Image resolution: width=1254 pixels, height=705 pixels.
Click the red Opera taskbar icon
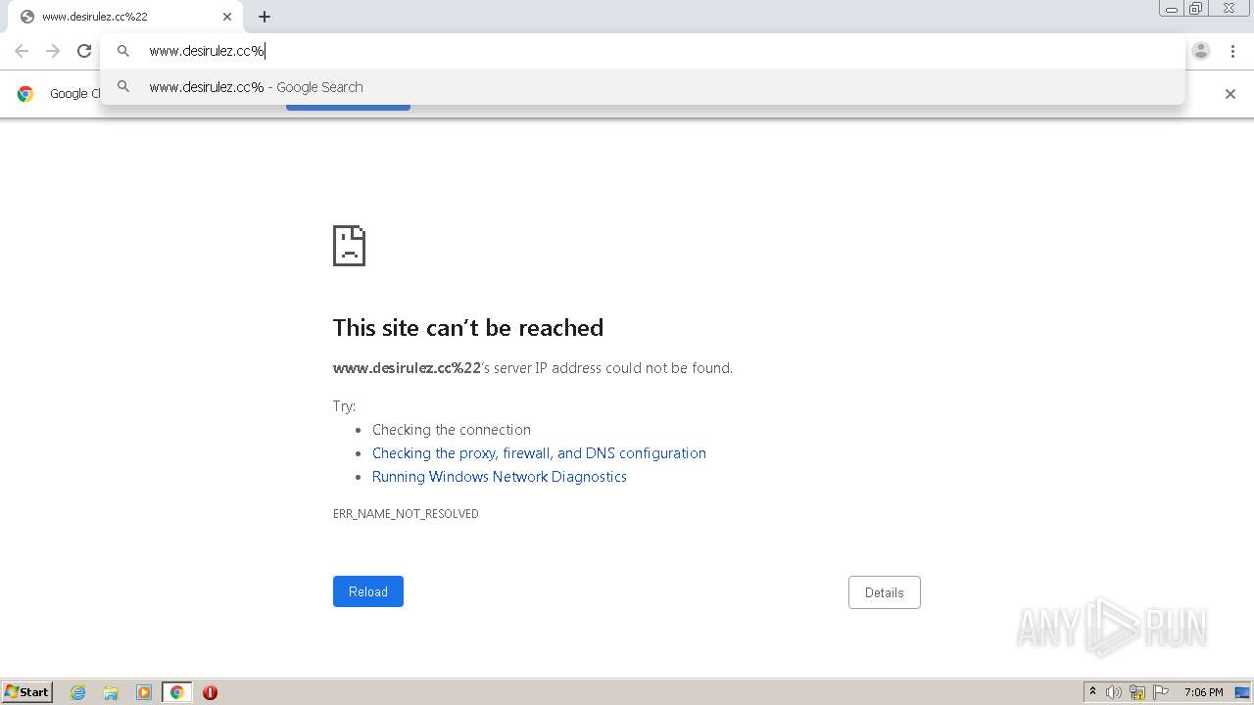(210, 692)
